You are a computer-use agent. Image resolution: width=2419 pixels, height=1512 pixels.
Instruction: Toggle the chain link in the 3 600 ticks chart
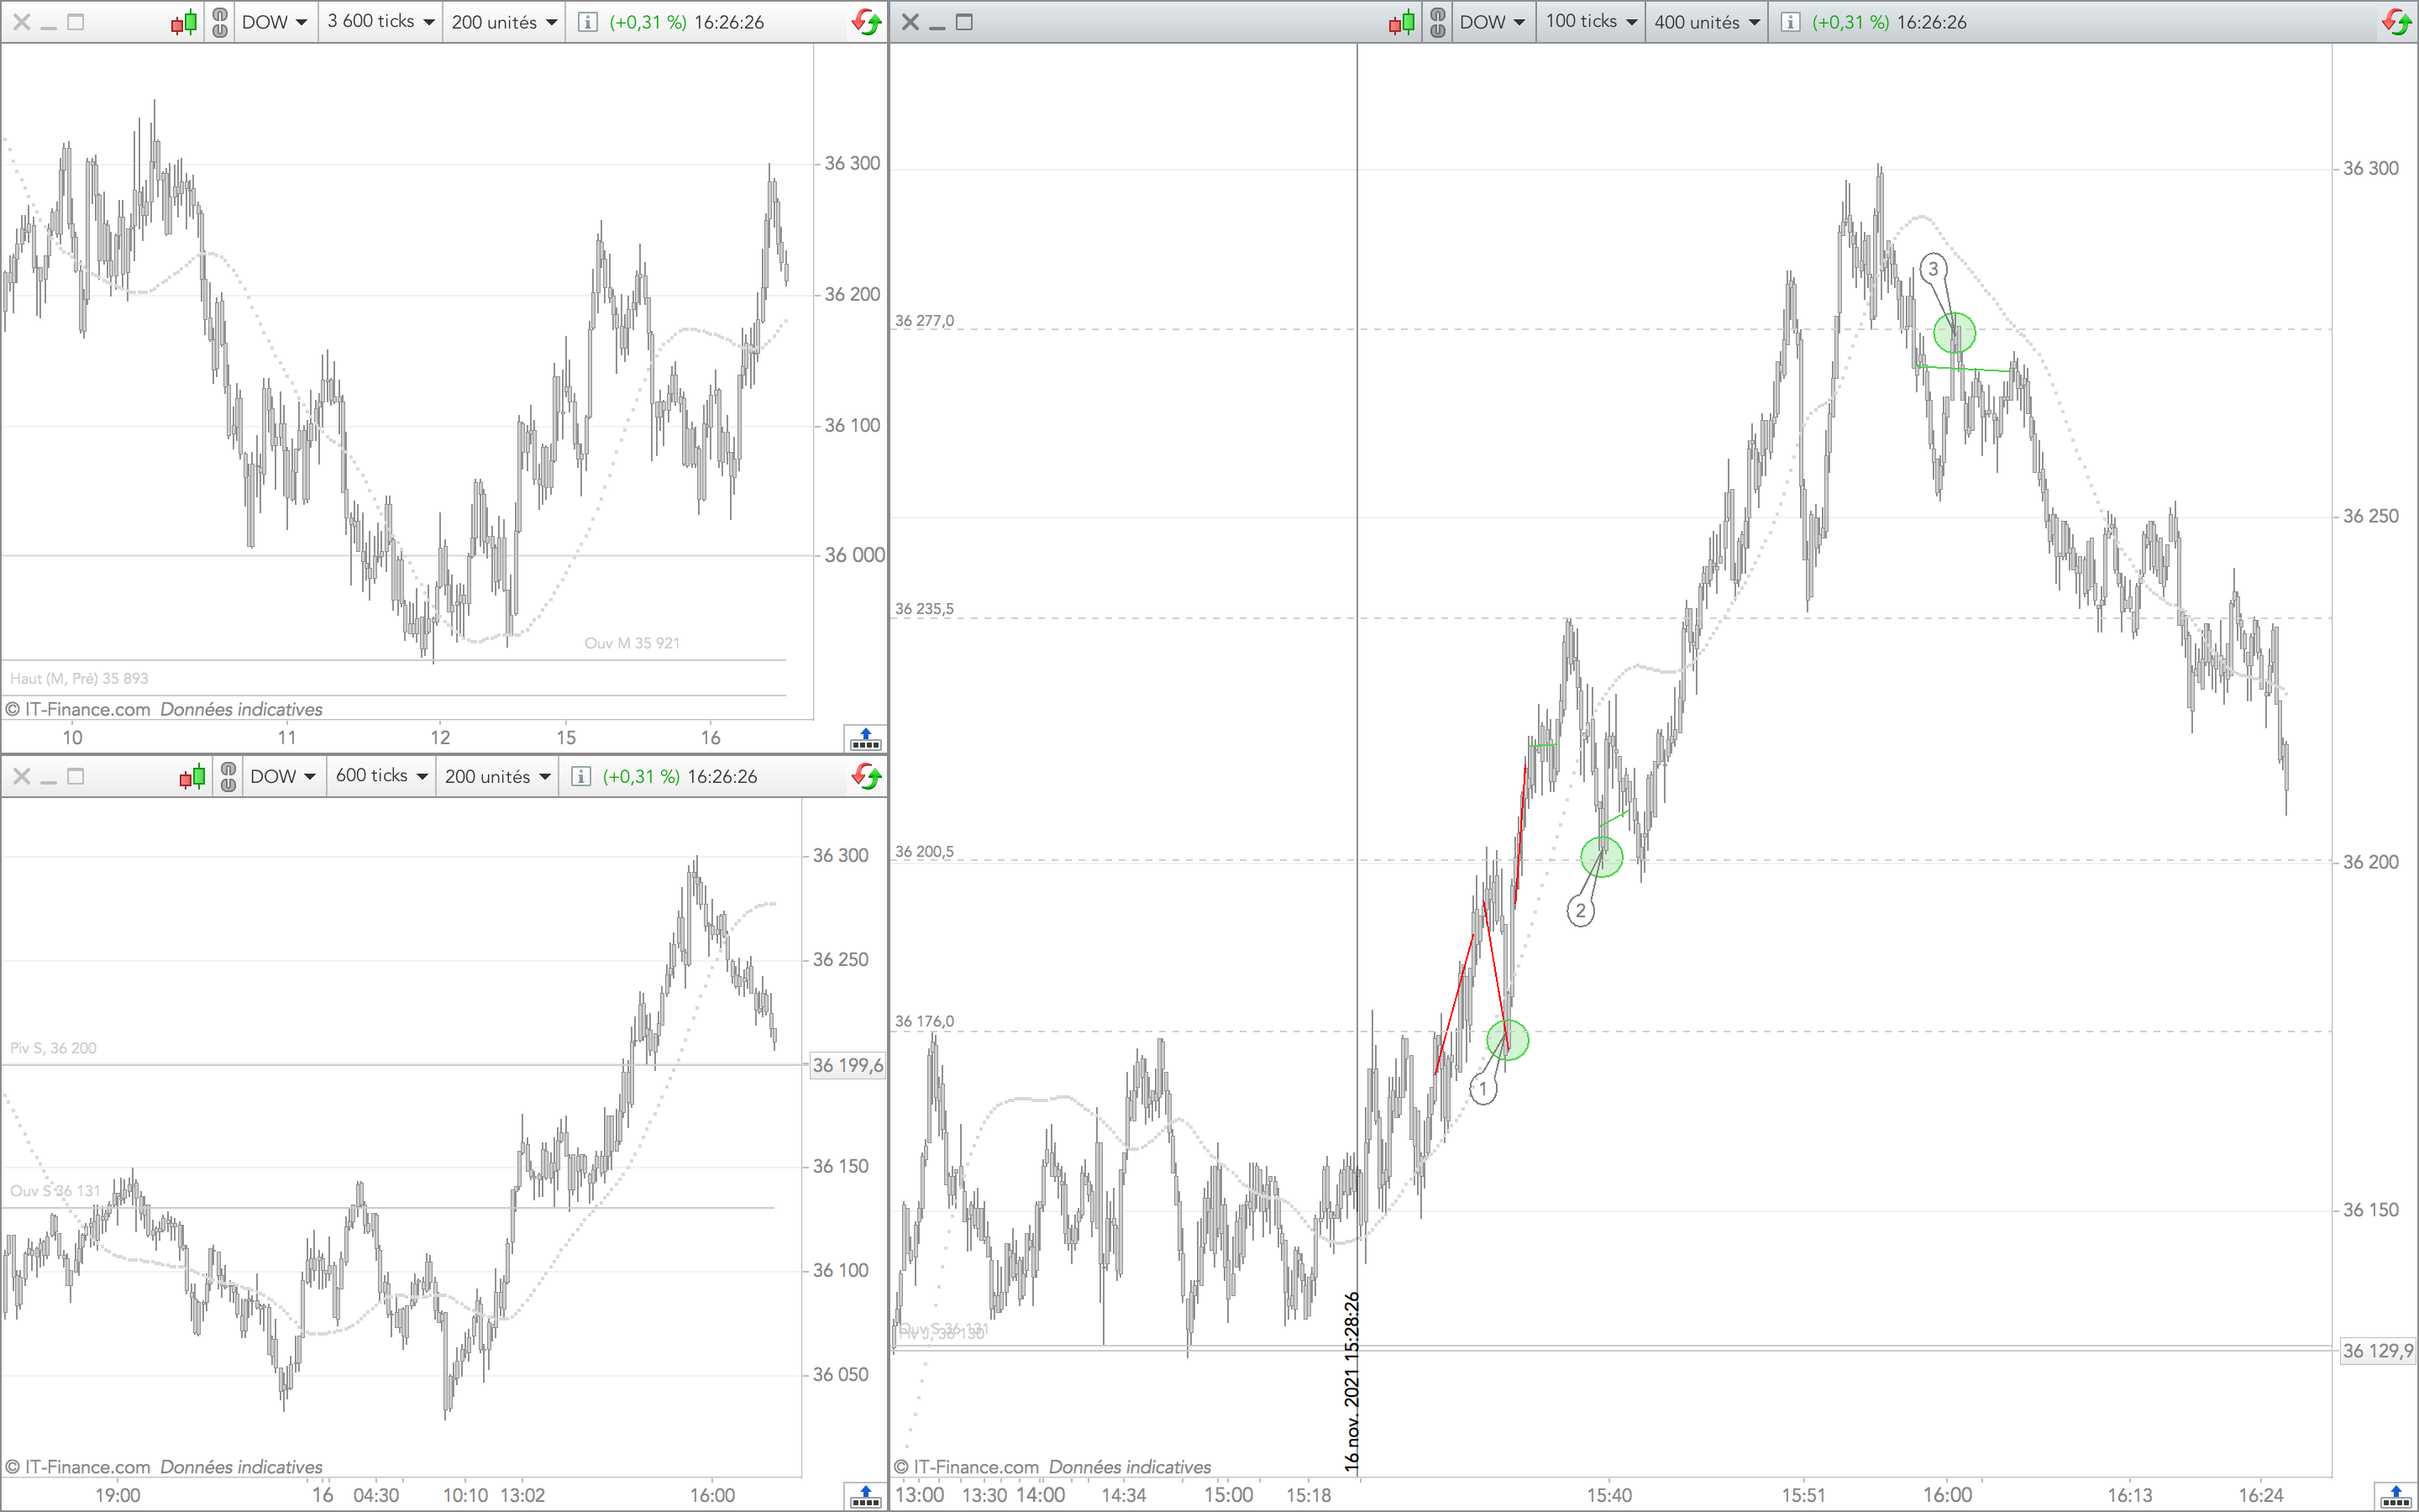tap(220, 22)
